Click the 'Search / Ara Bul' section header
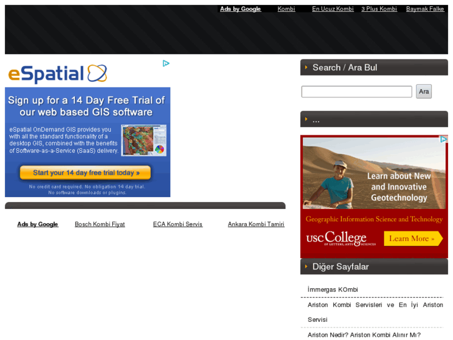The width and height of the screenshot is (453, 340). click(x=374, y=67)
